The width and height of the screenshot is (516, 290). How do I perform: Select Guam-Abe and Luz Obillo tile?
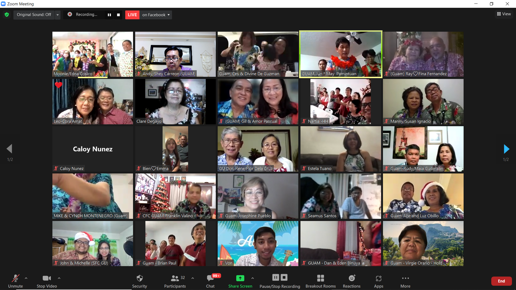[423, 196]
